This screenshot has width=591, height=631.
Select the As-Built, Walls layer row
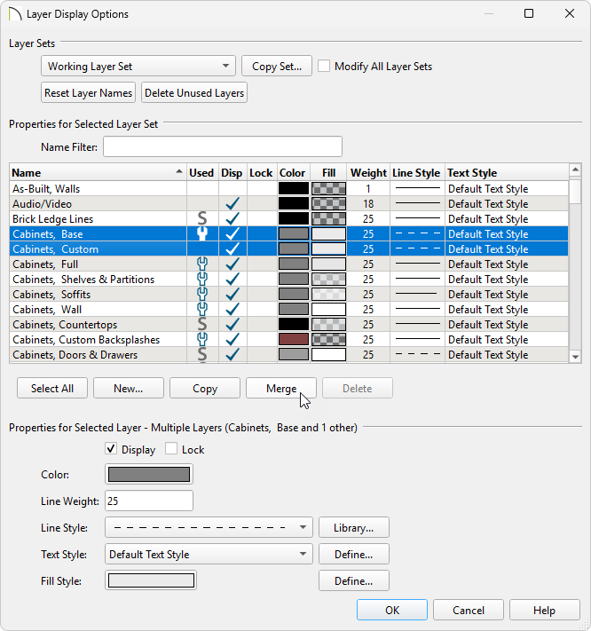point(289,189)
